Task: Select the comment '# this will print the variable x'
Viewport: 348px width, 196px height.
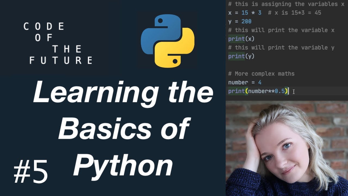Action: tap(281, 30)
